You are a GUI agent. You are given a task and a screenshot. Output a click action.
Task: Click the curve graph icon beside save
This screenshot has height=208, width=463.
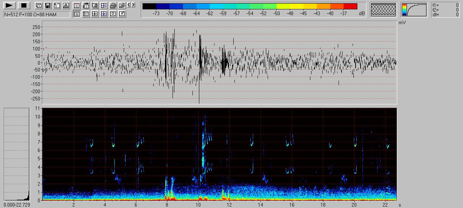[x=57, y=5]
